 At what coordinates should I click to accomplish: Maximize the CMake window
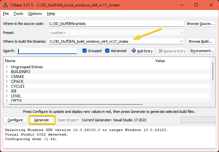click(196, 5)
